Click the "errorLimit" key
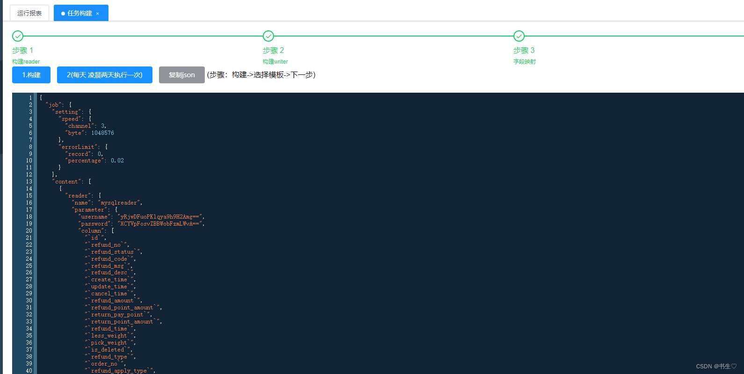 [x=79, y=147]
